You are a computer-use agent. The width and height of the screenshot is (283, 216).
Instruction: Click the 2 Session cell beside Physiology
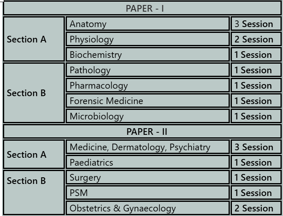pos(253,40)
